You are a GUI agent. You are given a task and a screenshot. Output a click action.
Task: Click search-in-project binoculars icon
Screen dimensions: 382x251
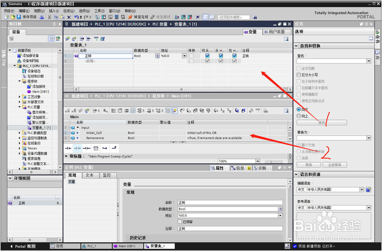click(x=255, y=17)
